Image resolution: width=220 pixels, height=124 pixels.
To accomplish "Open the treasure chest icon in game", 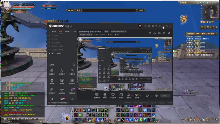I will [183, 19].
